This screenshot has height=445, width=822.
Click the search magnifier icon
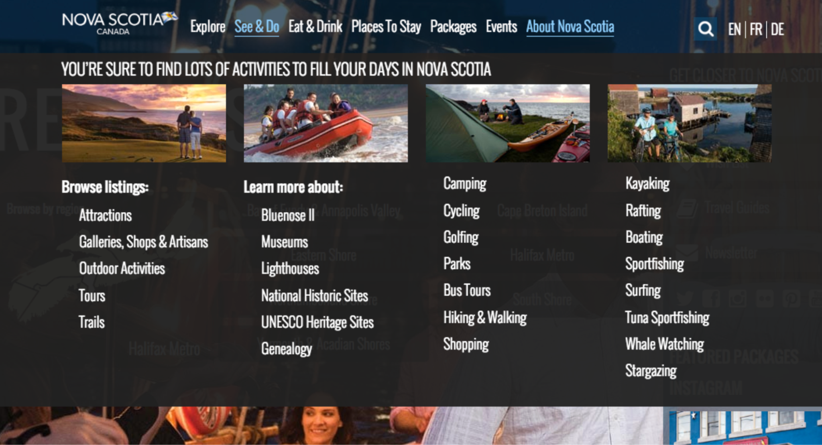[705, 29]
